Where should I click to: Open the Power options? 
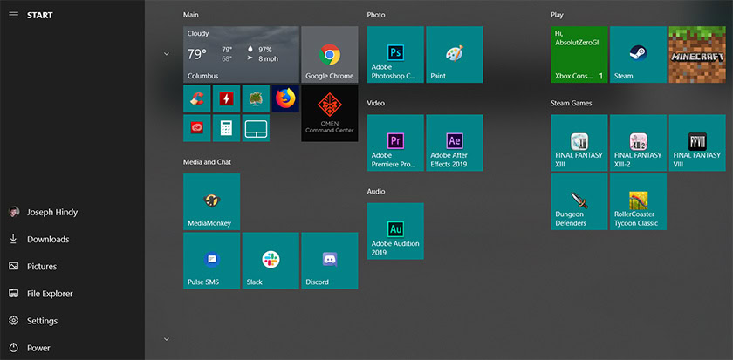(x=72, y=348)
